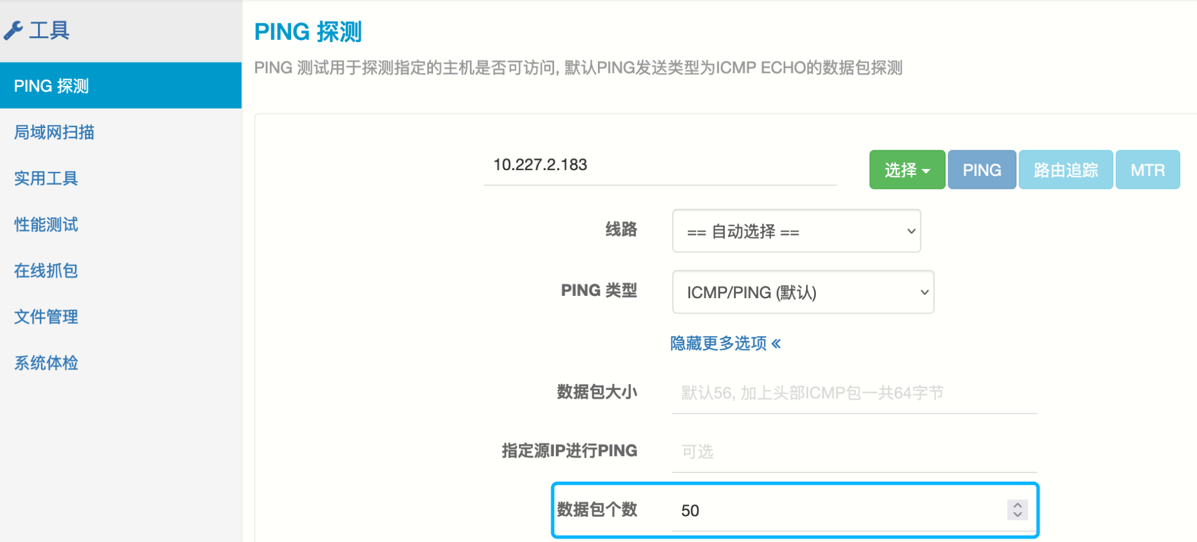Collapse options via 隐藏更多选项 link

(725, 343)
